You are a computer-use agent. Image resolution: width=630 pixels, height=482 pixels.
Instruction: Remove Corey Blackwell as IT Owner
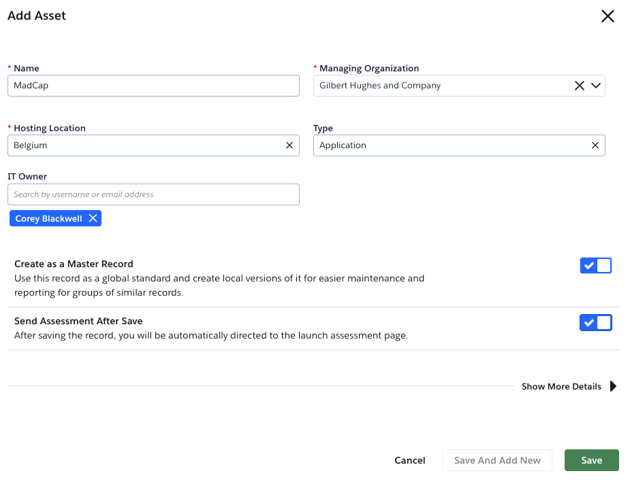tap(93, 218)
